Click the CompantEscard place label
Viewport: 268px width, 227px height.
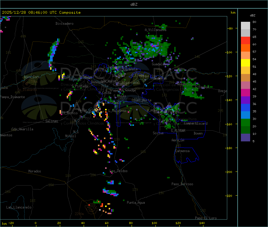click(196, 123)
